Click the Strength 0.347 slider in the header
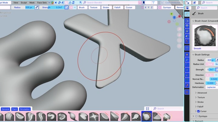218x122 pixels. point(52,7)
